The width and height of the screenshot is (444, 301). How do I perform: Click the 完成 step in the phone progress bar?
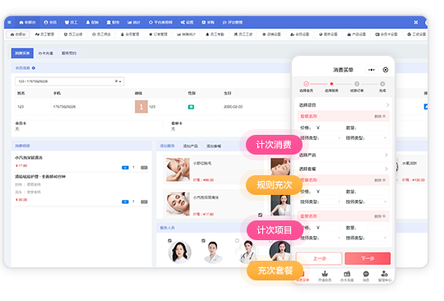point(382,86)
